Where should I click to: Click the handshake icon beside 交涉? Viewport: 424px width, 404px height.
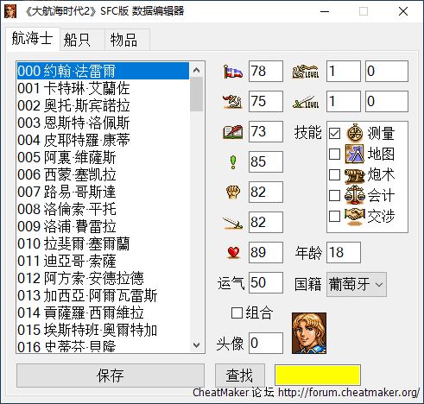coord(355,216)
